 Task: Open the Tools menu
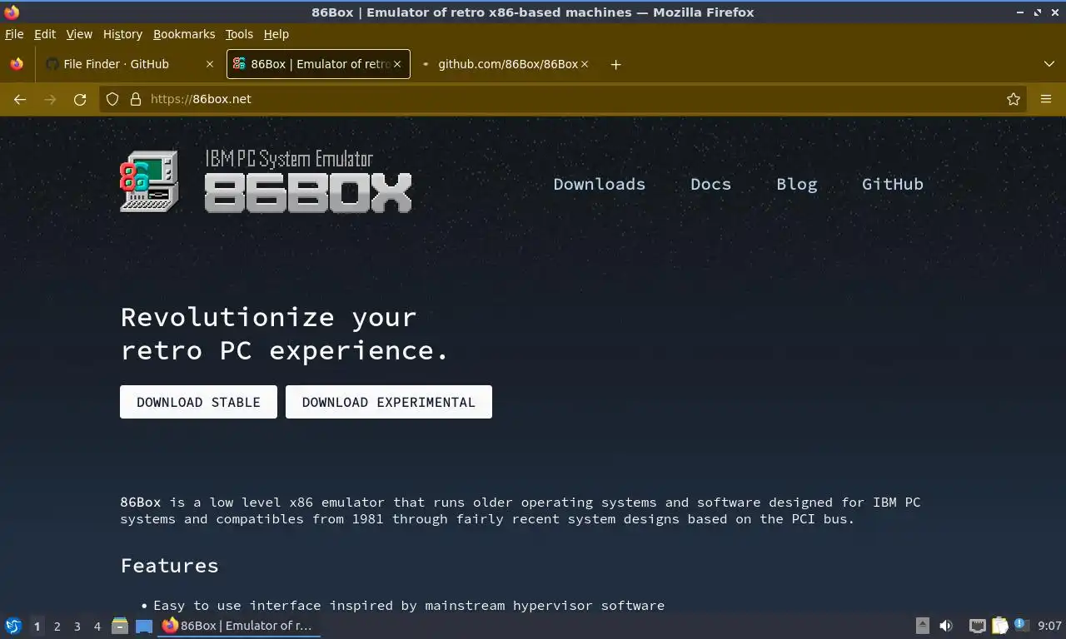pyautogui.click(x=239, y=34)
